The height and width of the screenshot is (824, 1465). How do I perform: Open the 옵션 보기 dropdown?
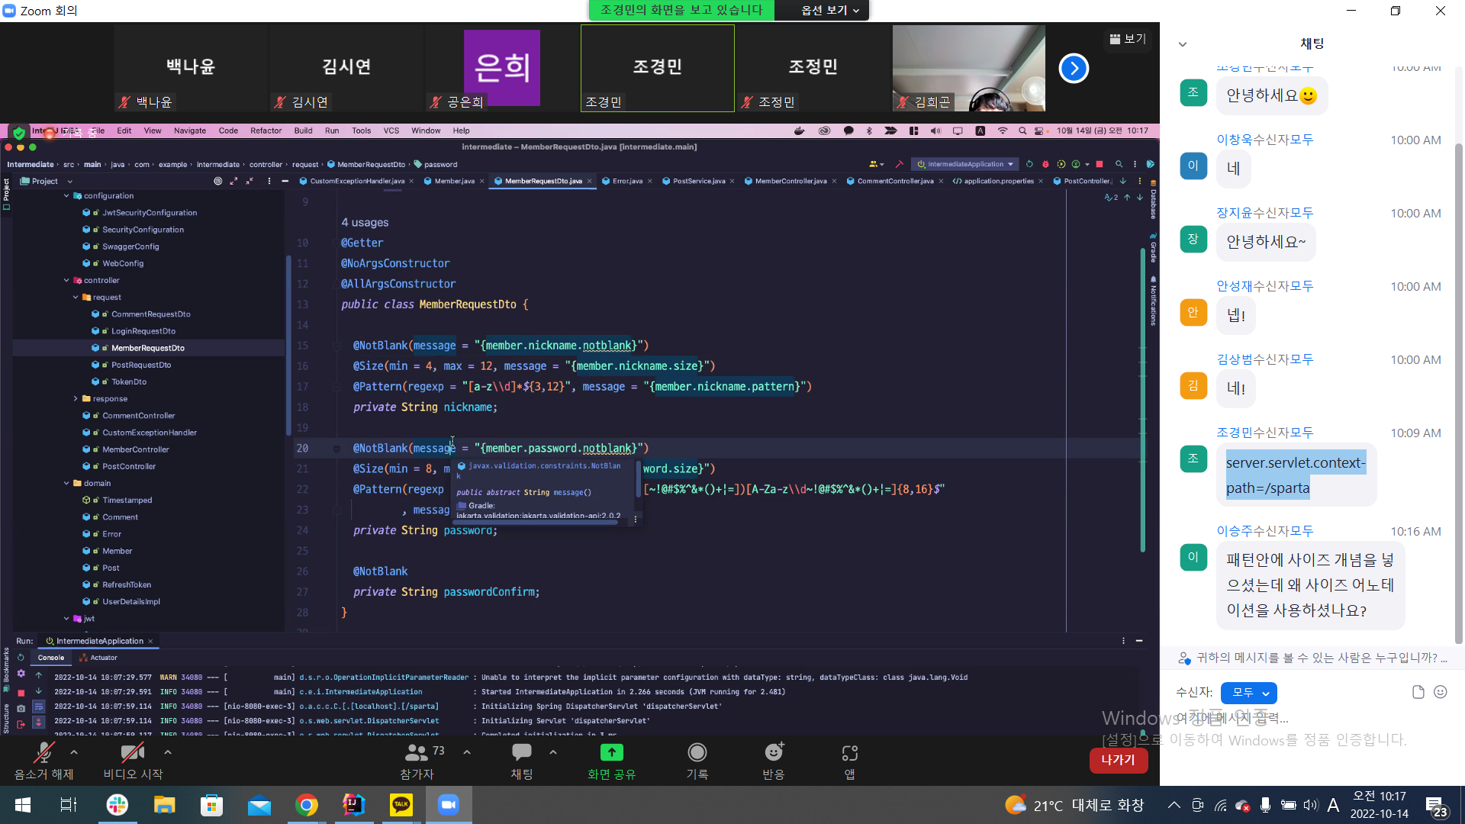830,10
